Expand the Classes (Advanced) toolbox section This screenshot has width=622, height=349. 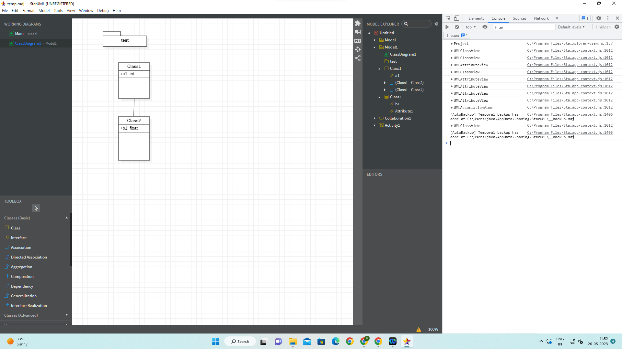click(x=67, y=315)
